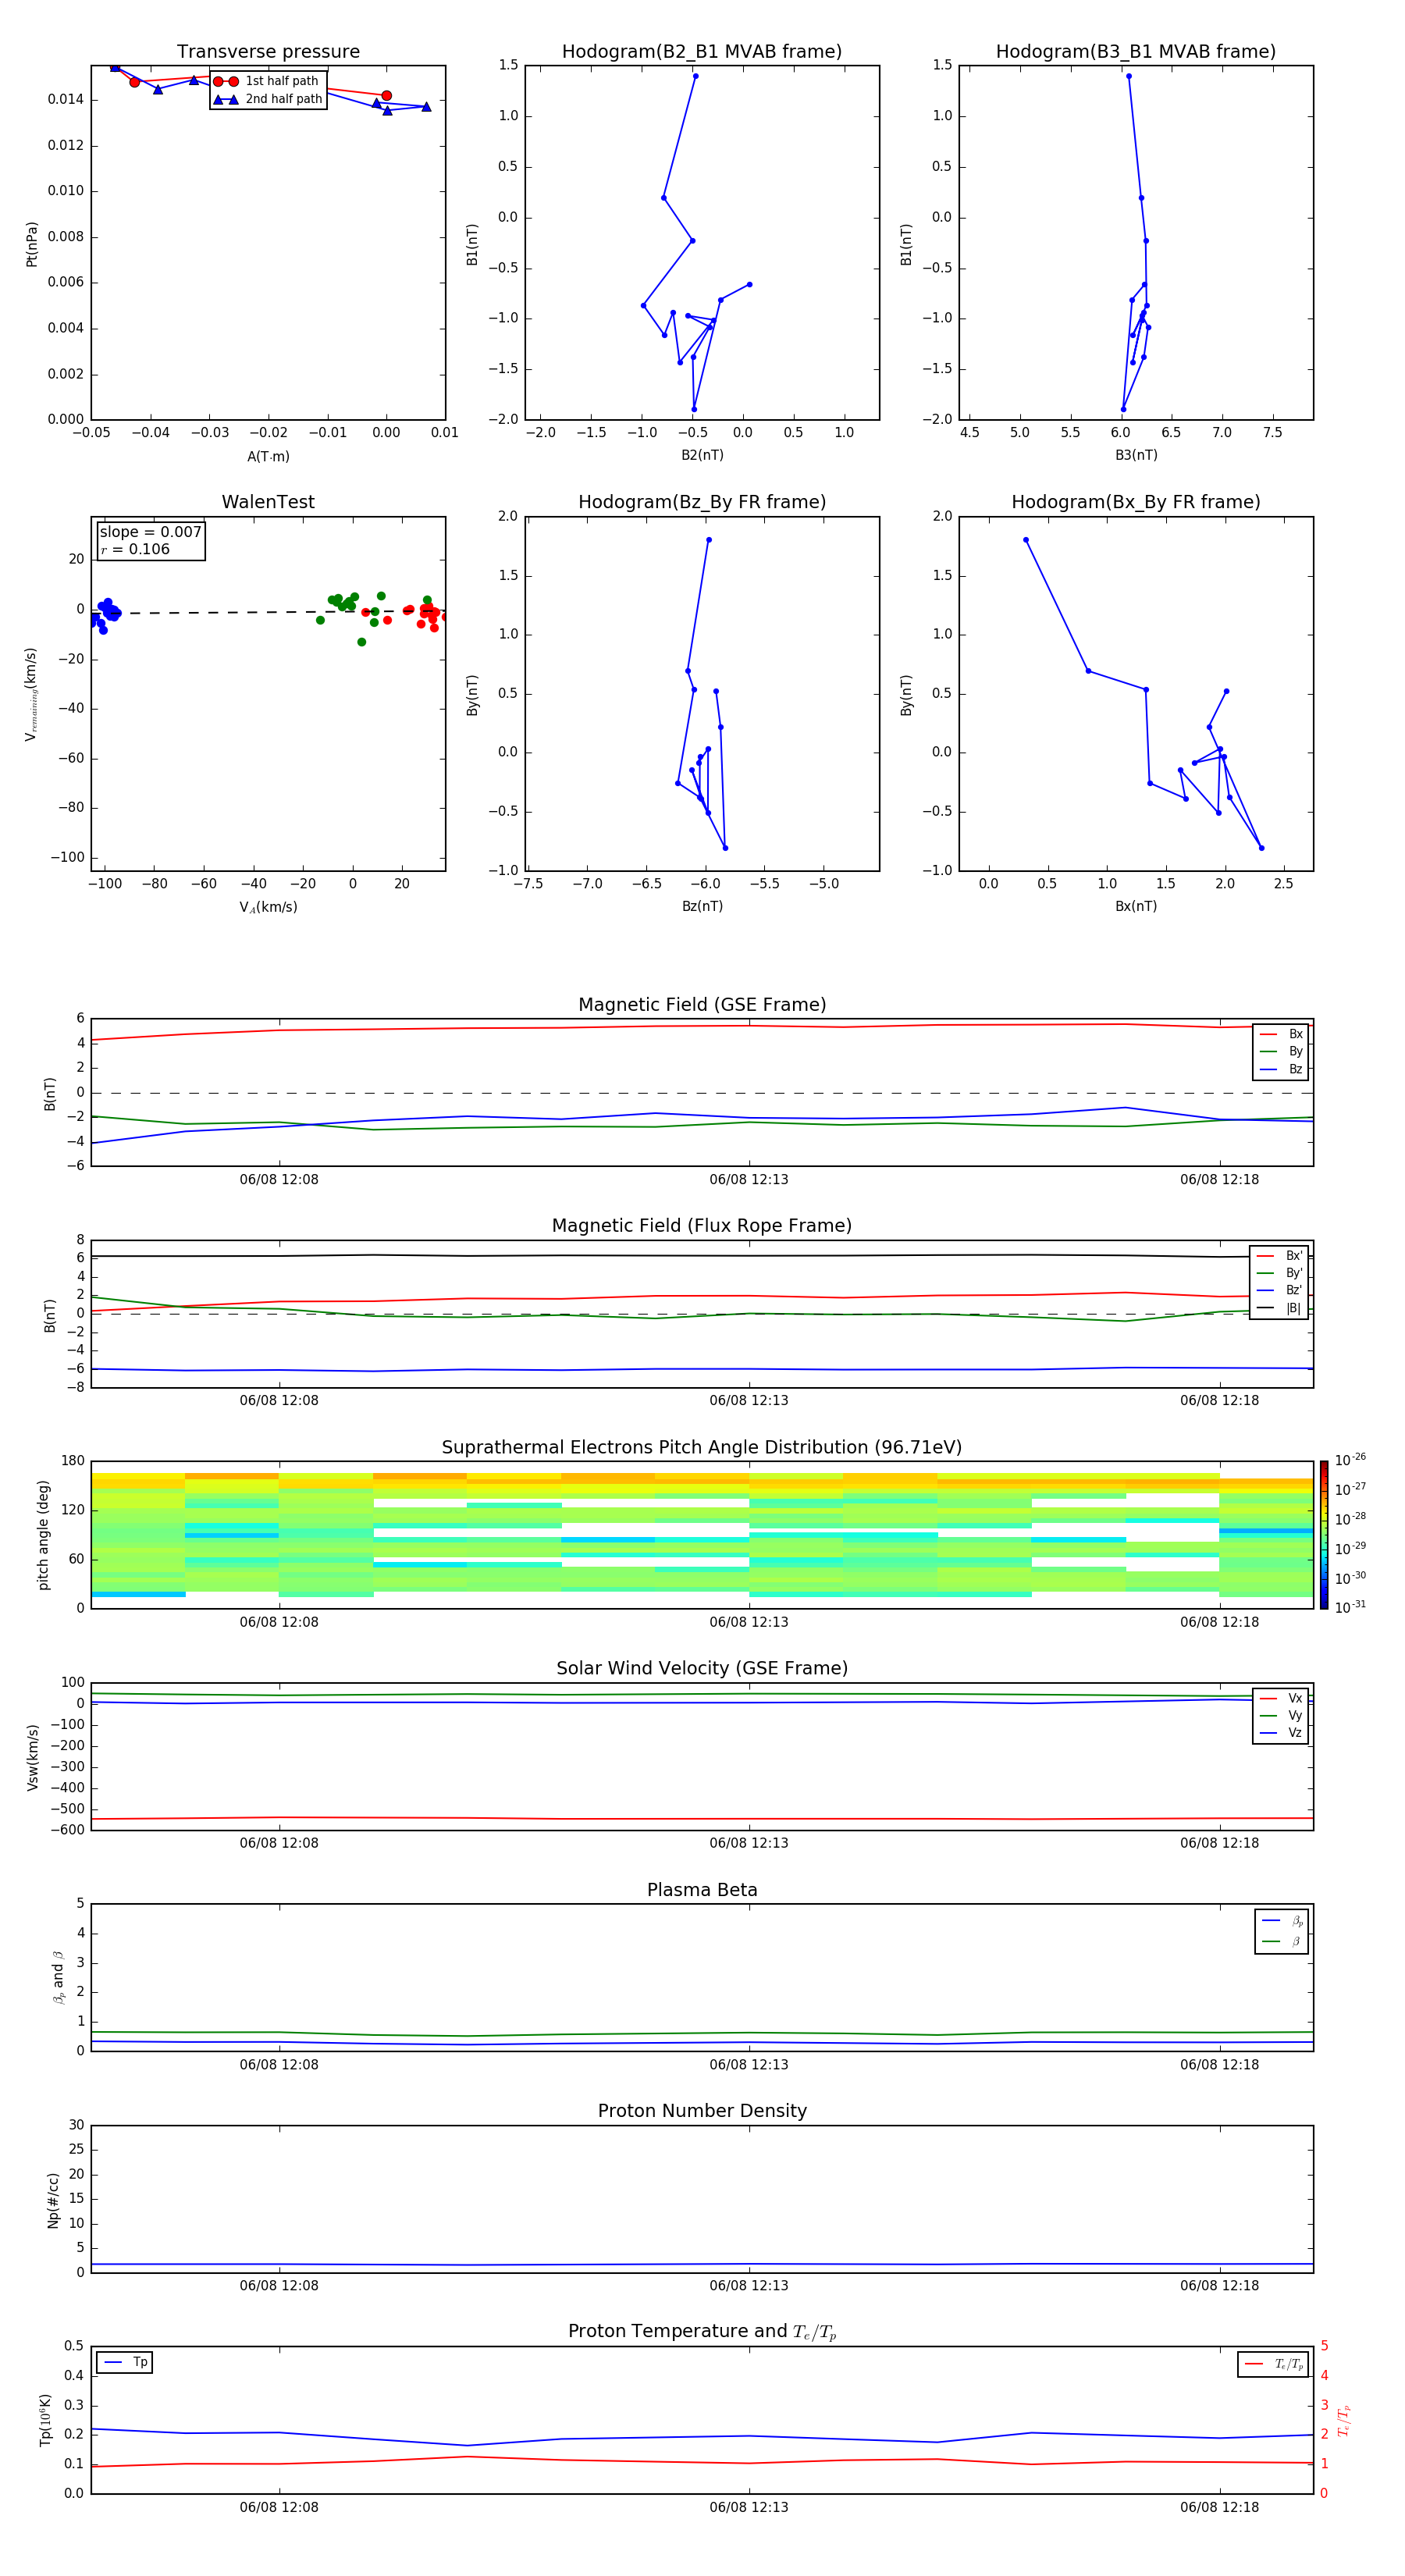Viewport: 1405px width, 2576px height.
Task: Click the 'Hodogram(B2_B1 MVAB frame)' title
Action: [x=702, y=52]
